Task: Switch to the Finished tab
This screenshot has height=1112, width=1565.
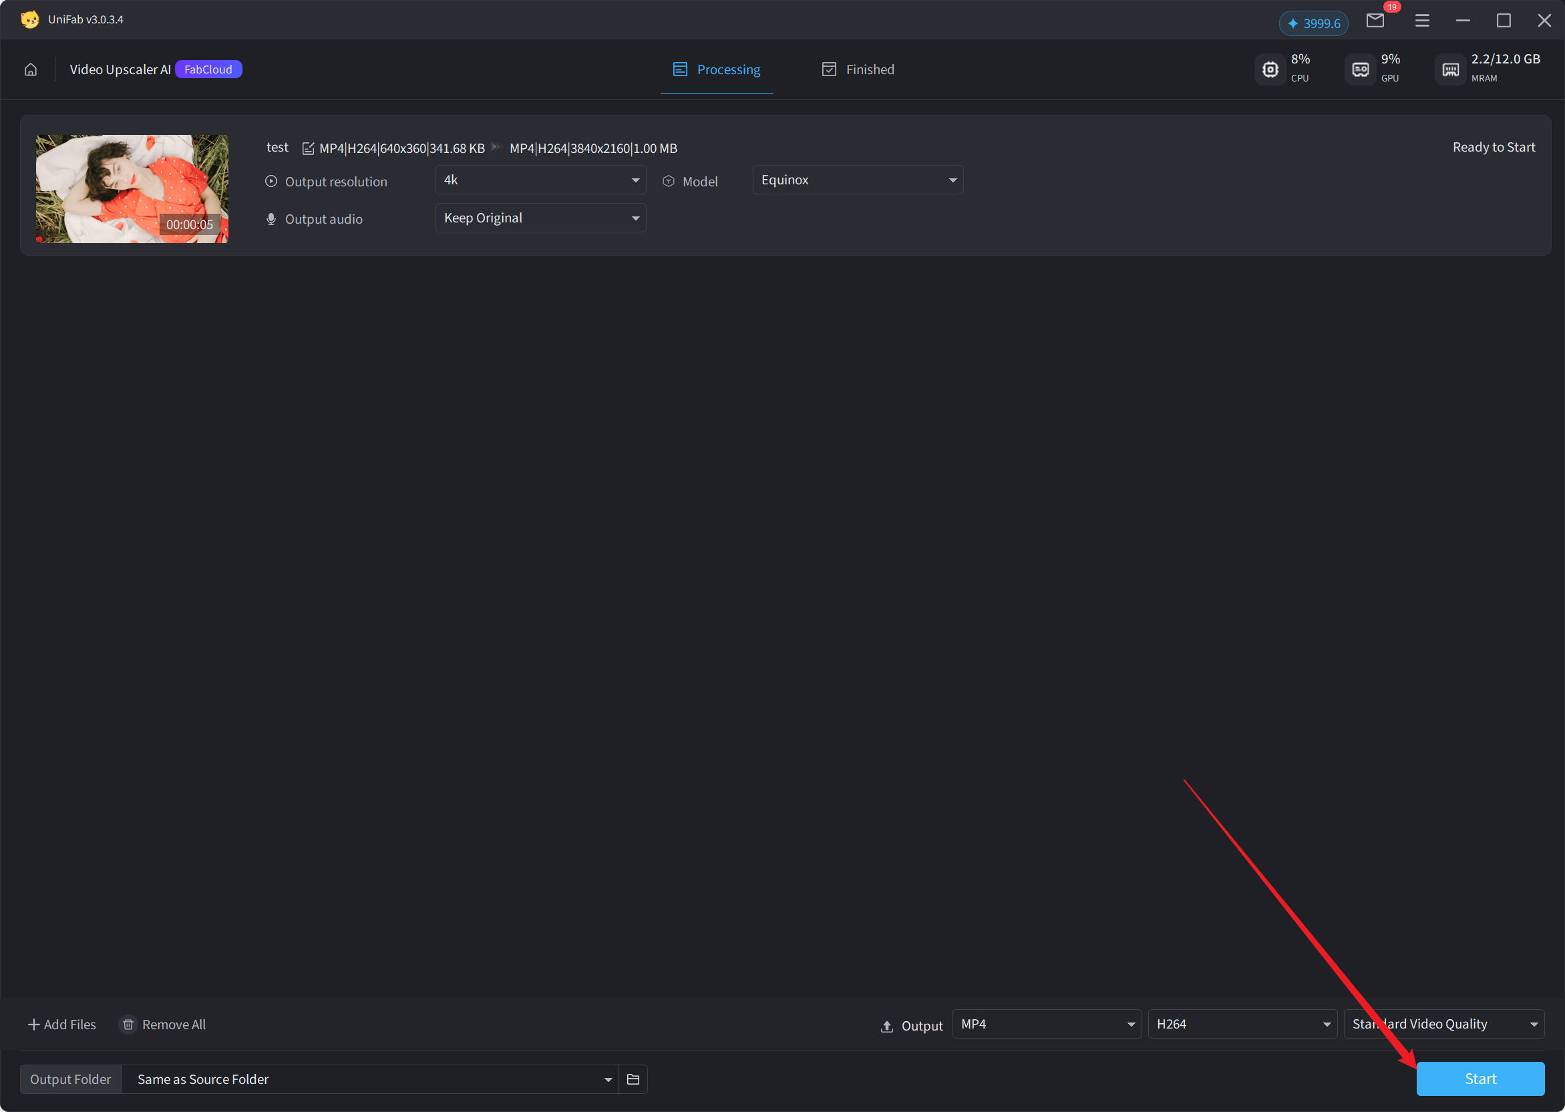Action: tap(858, 70)
